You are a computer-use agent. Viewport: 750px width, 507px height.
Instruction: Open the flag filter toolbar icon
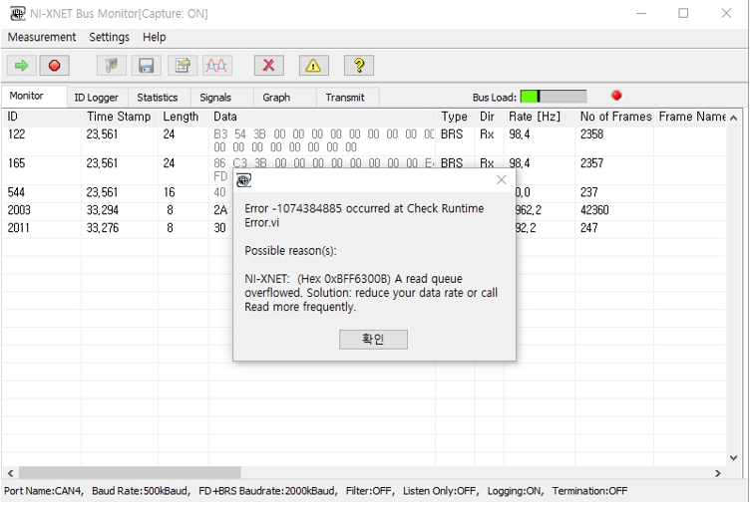click(112, 66)
